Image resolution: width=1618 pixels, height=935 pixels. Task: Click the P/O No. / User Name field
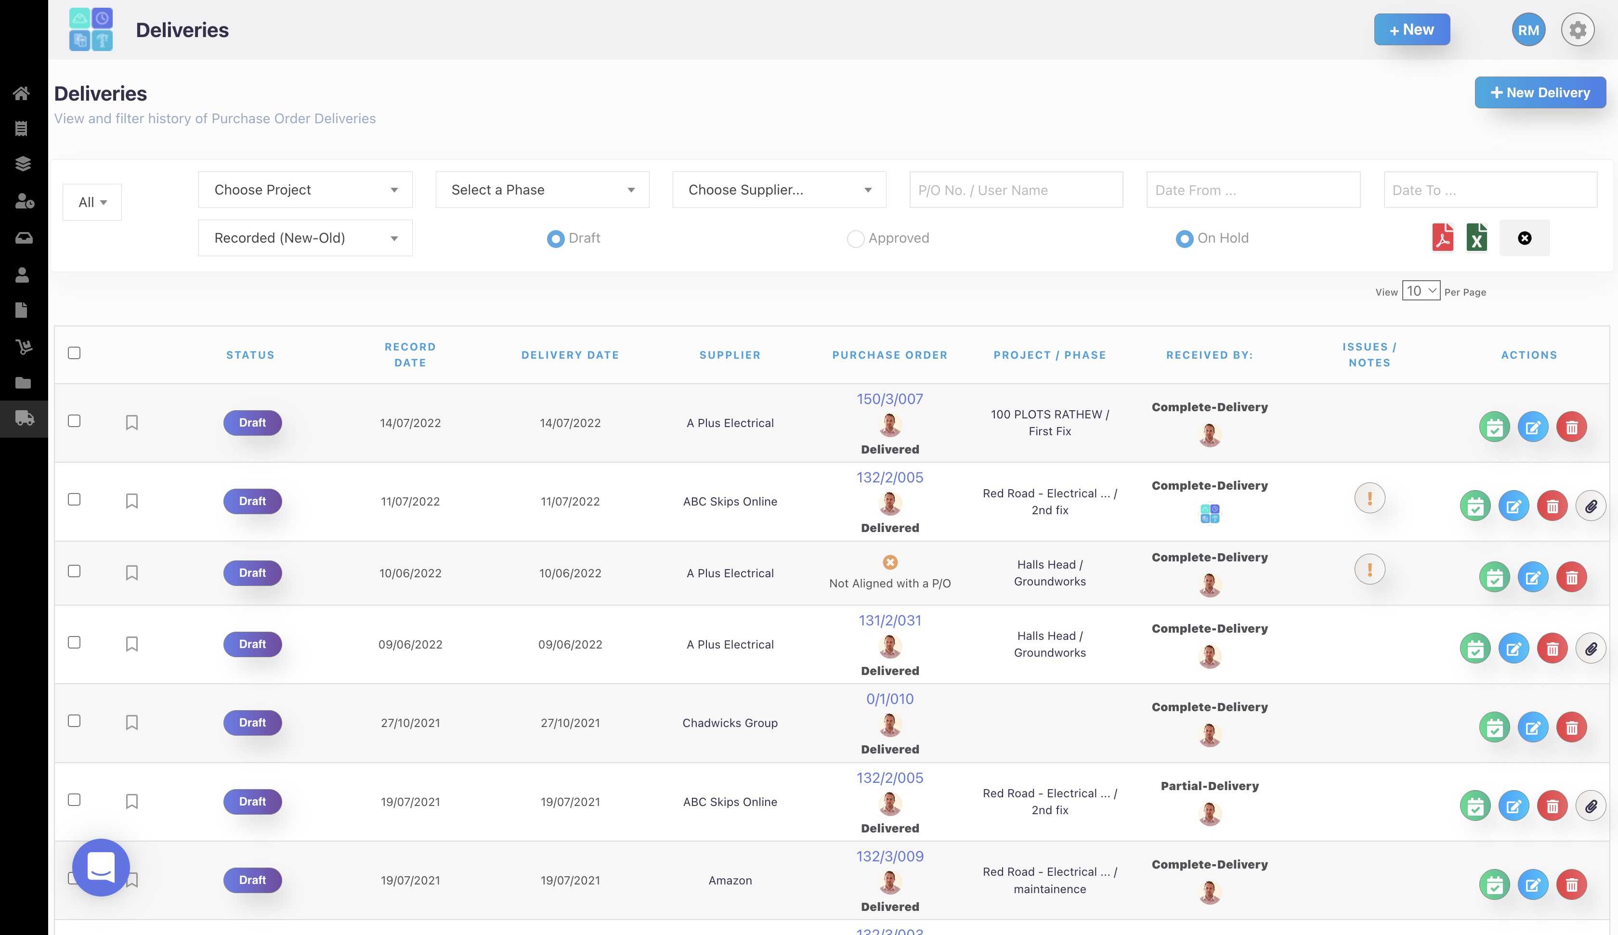[1016, 190]
